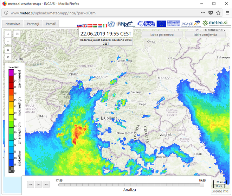
Task: Click the Lienz map label
Action: pyautogui.click(x=19, y=59)
